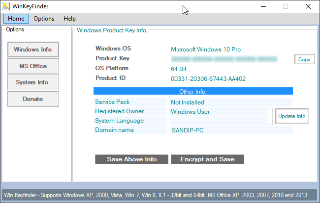
Task: Click the Windows OS label
Action: 113,49
